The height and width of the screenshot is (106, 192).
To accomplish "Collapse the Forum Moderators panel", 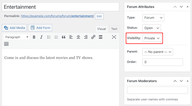I will 187,81.
